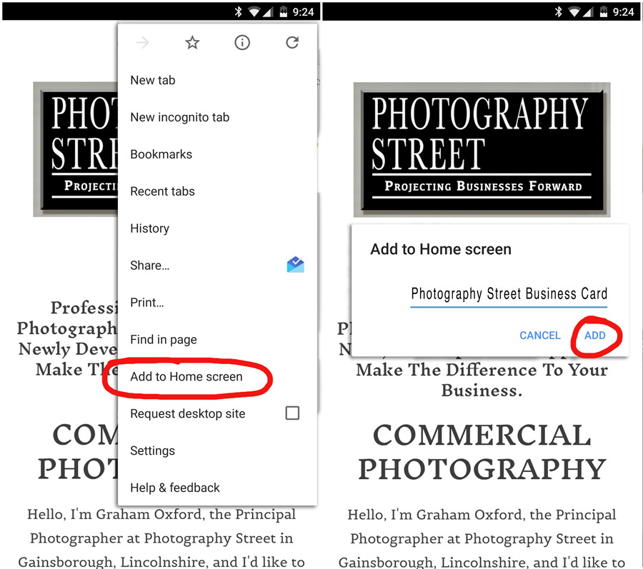Choose Share… menu entry

pos(150,266)
